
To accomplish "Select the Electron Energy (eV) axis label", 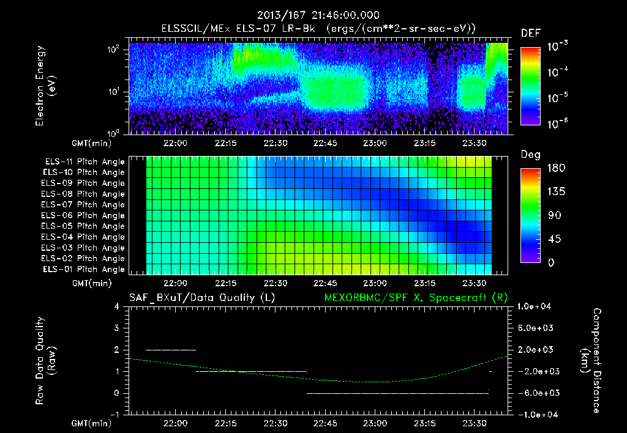I will click(45, 86).
